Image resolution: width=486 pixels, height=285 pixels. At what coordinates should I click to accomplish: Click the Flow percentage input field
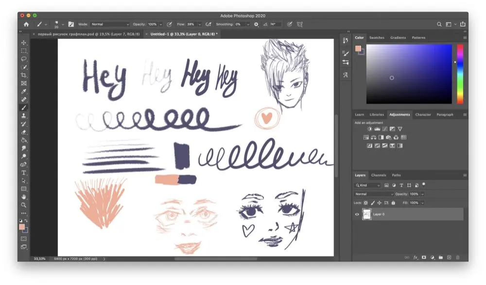click(x=192, y=24)
